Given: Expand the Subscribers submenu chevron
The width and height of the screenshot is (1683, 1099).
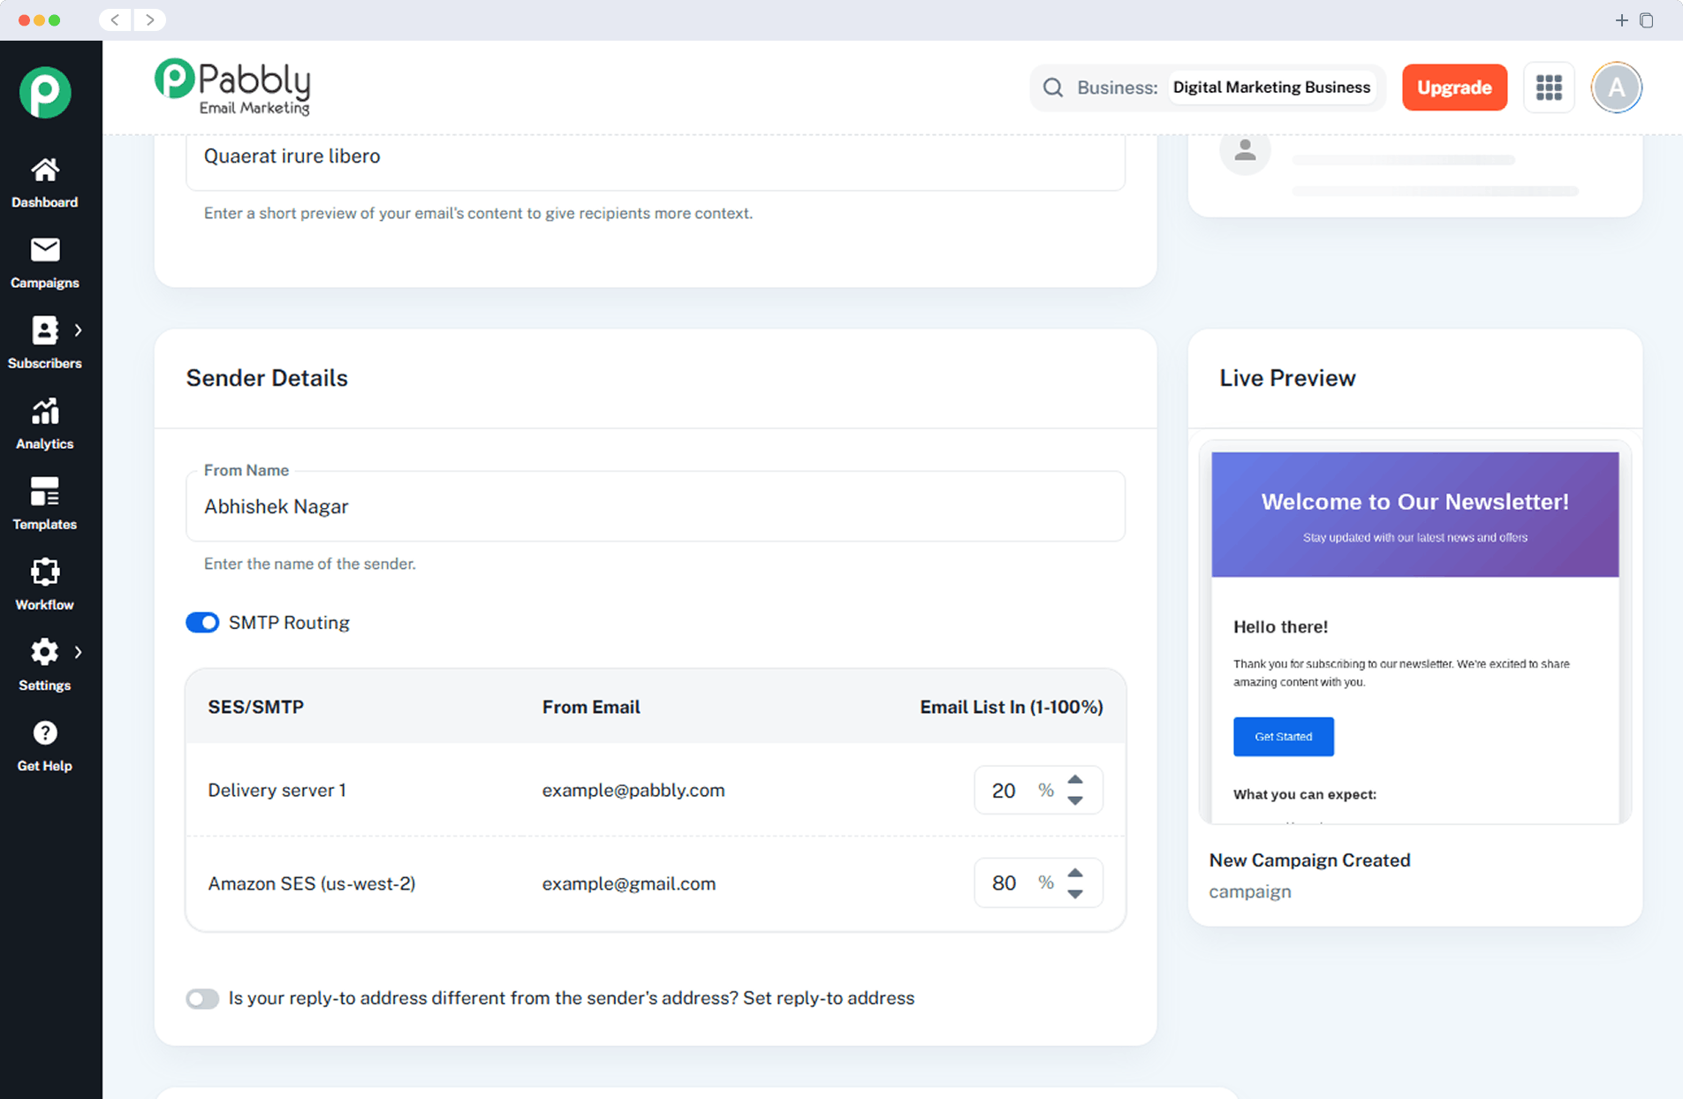Looking at the screenshot, I should (79, 330).
